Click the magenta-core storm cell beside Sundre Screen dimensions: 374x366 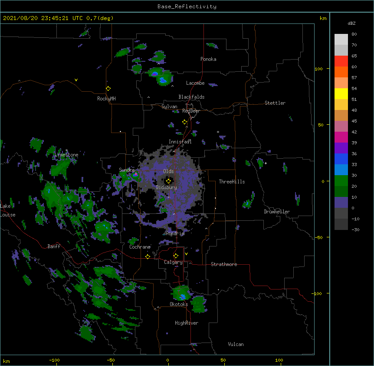[x=135, y=174]
